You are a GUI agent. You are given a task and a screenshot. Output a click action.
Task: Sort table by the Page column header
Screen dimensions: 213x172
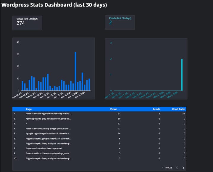tap(29, 109)
